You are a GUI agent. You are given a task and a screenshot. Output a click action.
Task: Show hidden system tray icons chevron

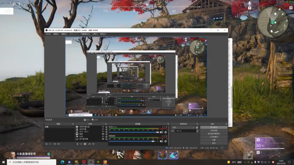click(245, 162)
